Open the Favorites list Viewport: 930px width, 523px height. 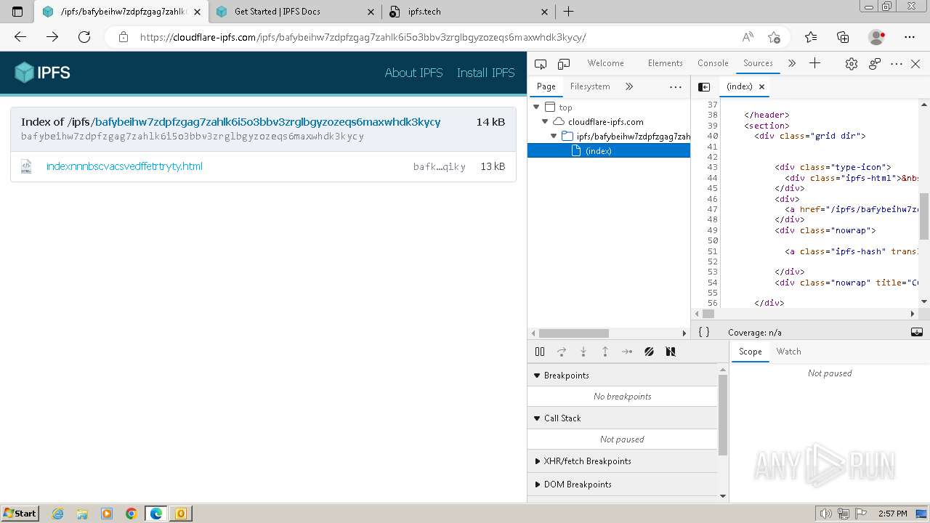(811, 37)
